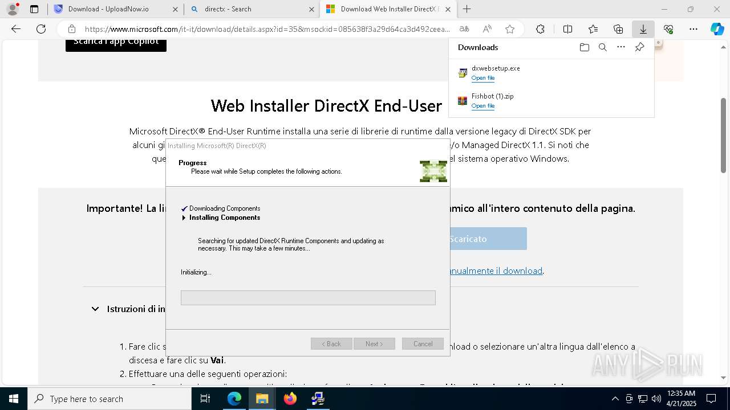Select the Download Web Installer DirectX tab
Image resolution: width=730 pixels, height=410 pixels.
[x=388, y=9]
